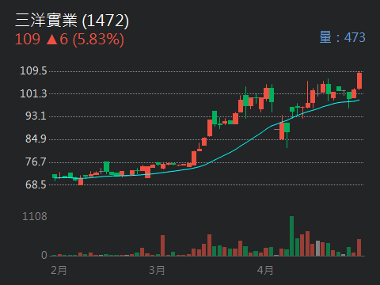380x285 pixels.
Task: Click the 109.5 price axis label
Action: click(33, 70)
